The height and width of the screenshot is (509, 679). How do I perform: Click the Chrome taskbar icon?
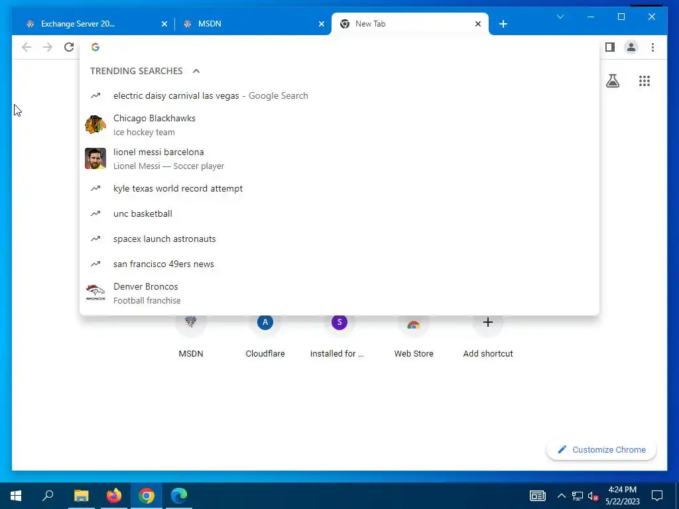(147, 496)
